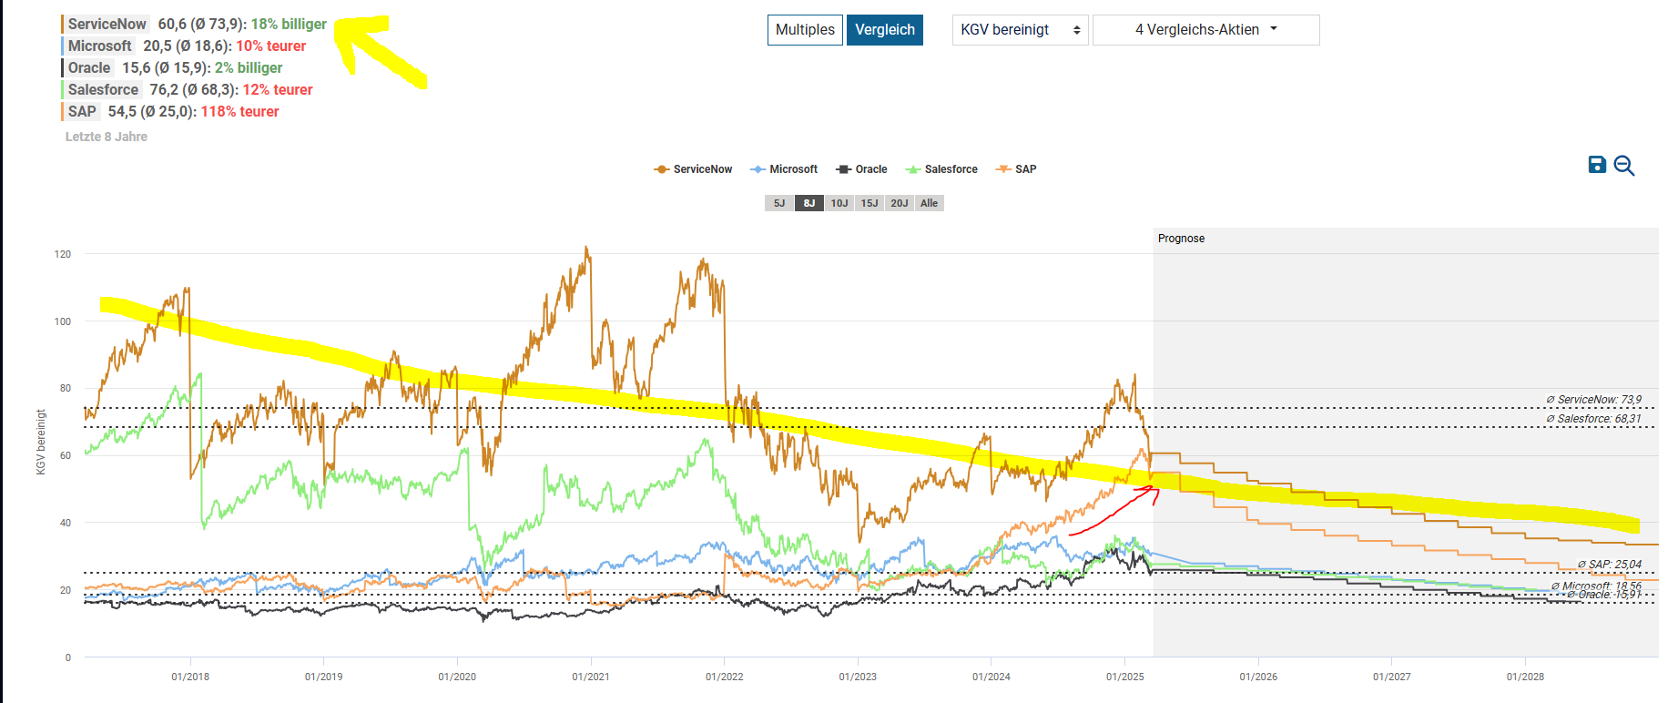The height and width of the screenshot is (703, 1678).
Task: Click the '18% billiger' ServiceNow valuation text
Action: tap(289, 25)
